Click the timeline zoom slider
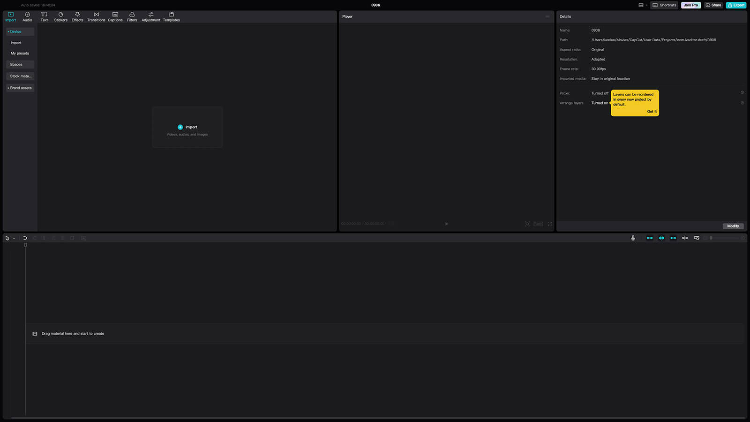750x422 pixels. click(x=724, y=238)
